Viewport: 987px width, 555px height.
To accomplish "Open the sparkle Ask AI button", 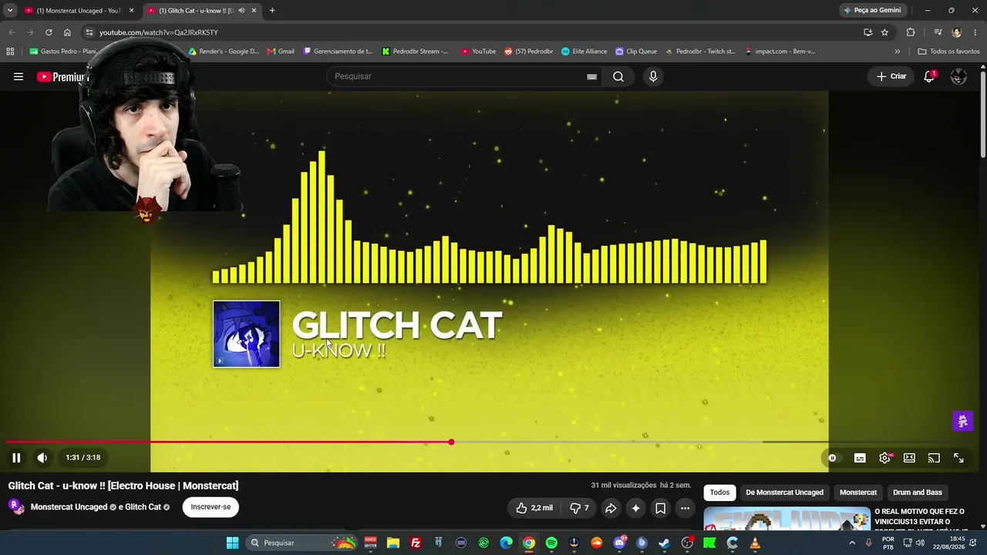I will pos(635,508).
